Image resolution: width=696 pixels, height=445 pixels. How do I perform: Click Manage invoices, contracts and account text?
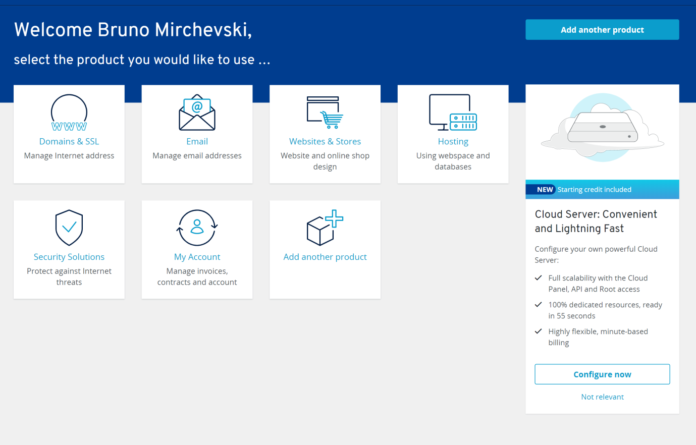click(x=197, y=276)
